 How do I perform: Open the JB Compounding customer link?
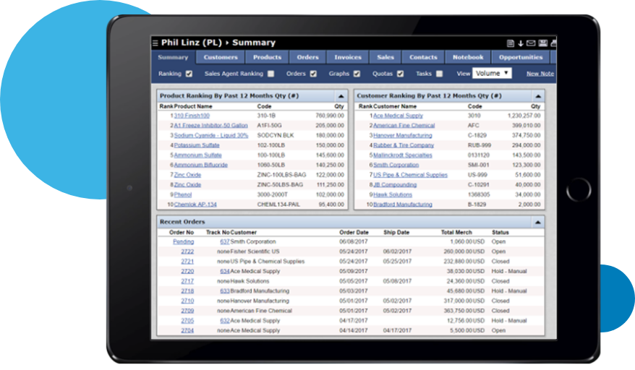point(395,185)
